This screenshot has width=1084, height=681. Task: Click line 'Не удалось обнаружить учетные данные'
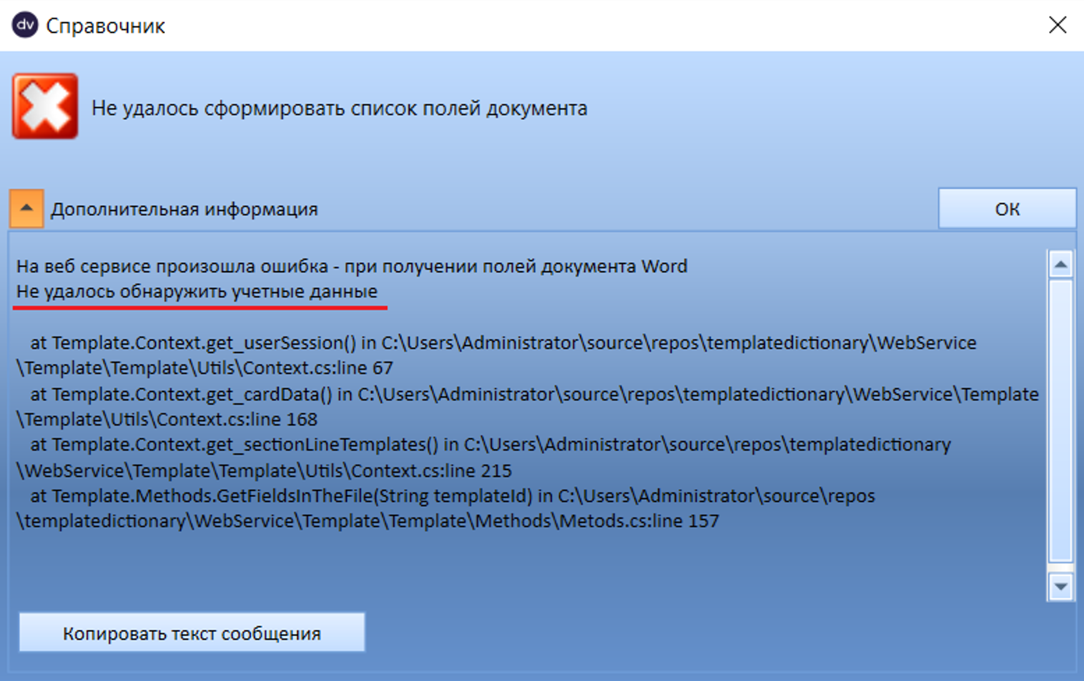tap(197, 292)
